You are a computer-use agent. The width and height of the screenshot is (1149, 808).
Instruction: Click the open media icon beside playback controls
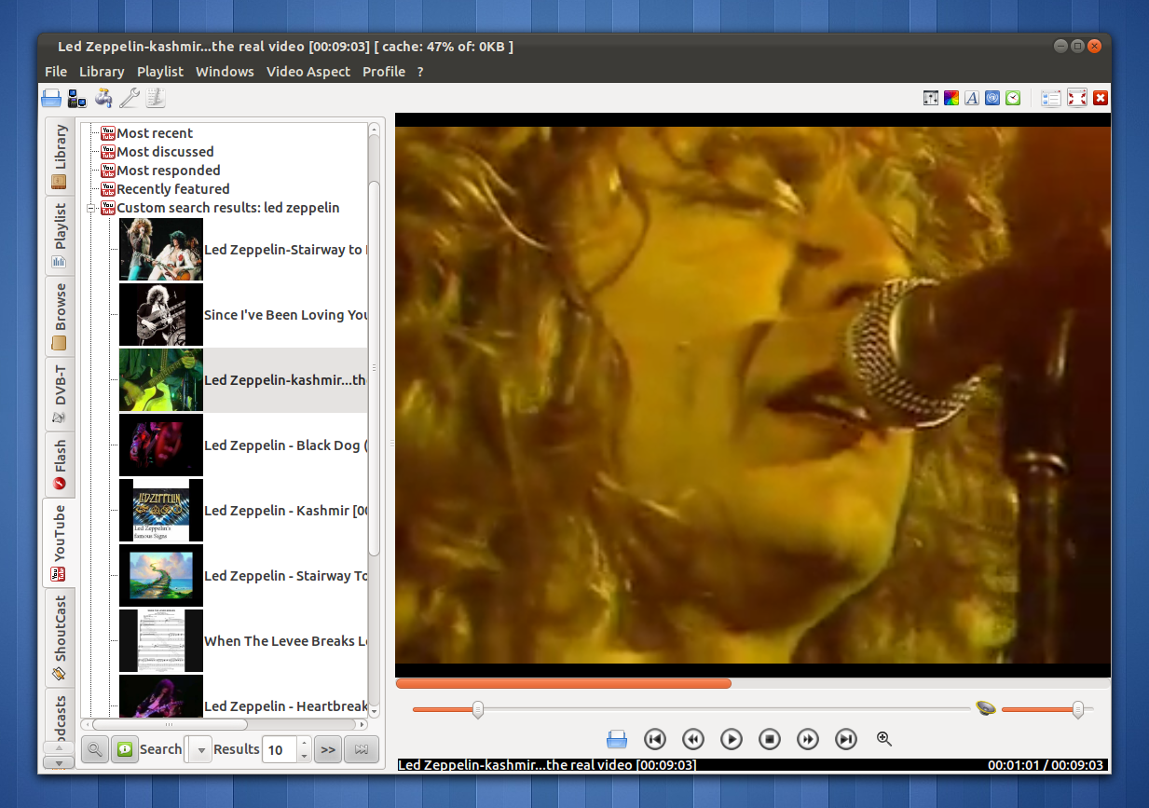click(617, 739)
